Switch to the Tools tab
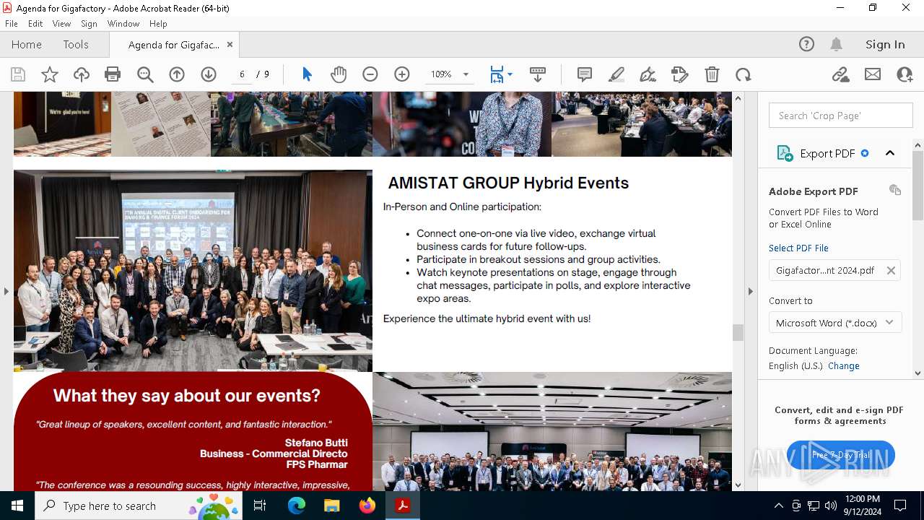This screenshot has width=924, height=520. [76, 44]
